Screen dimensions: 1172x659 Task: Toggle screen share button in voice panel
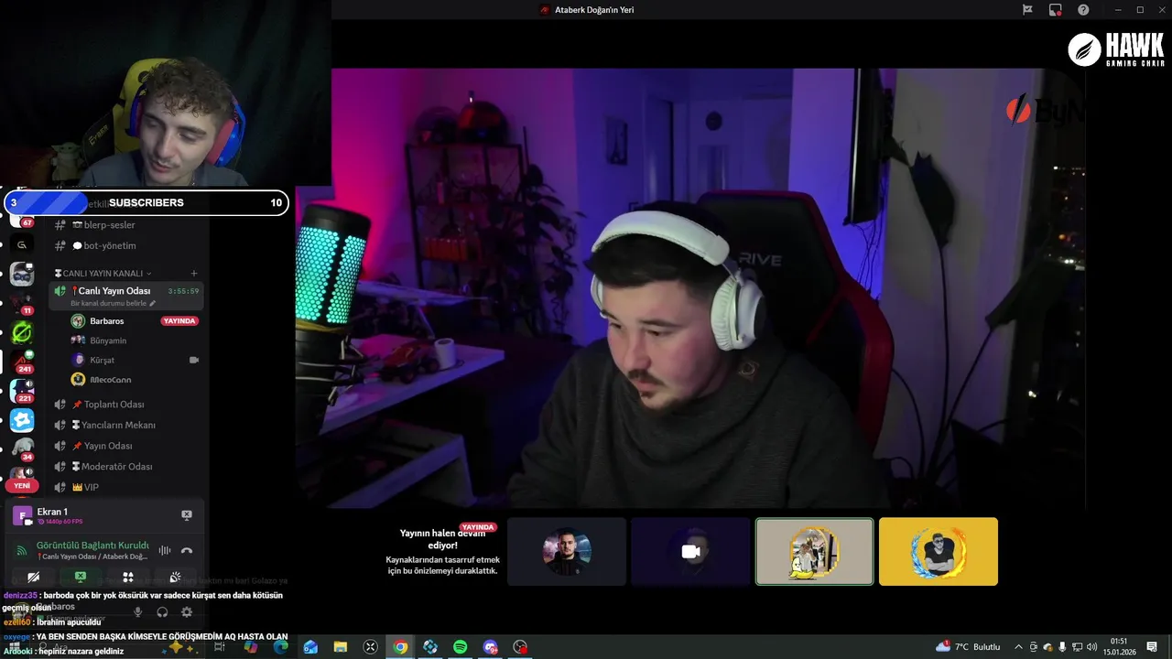(x=81, y=578)
